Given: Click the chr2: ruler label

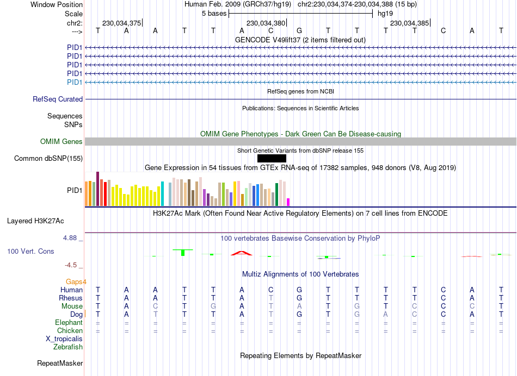Looking at the screenshot, I should click(x=75, y=23).
